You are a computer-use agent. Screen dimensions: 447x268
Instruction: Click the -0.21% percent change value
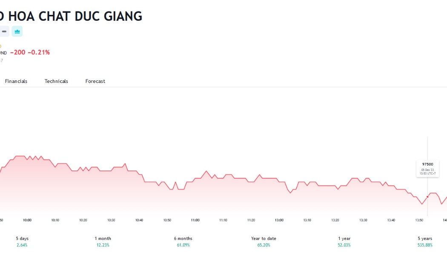(x=39, y=52)
